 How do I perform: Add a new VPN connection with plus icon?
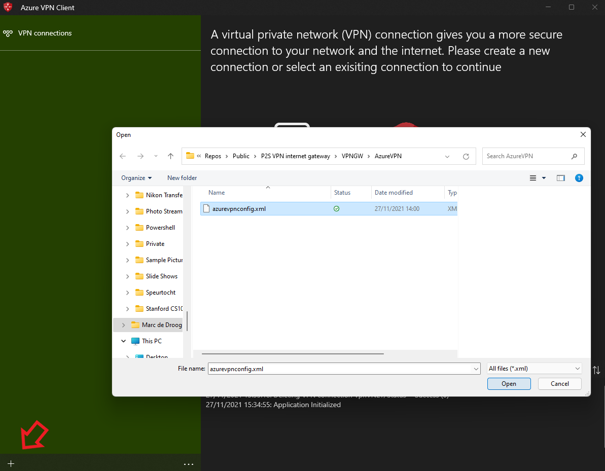coord(11,463)
